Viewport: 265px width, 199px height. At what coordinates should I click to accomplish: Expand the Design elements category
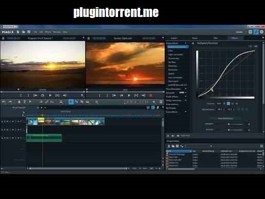click(x=185, y=100)
